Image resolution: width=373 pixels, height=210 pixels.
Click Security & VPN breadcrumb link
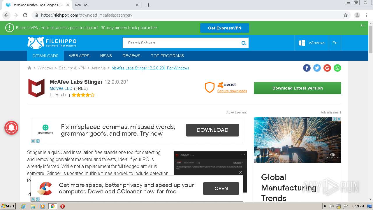72,68
